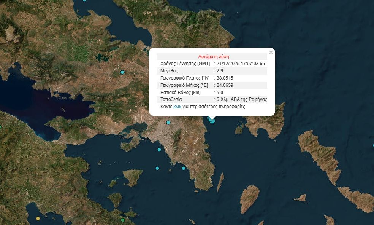Select the partially visible marker on the left map edge
This screenshot has width=374, height=225.
pyautogui.click(x=1, y=126)
